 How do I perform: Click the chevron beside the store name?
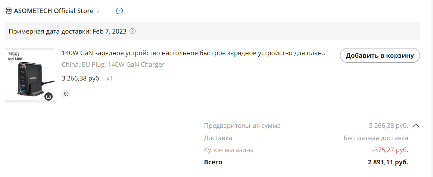[99, 11]
